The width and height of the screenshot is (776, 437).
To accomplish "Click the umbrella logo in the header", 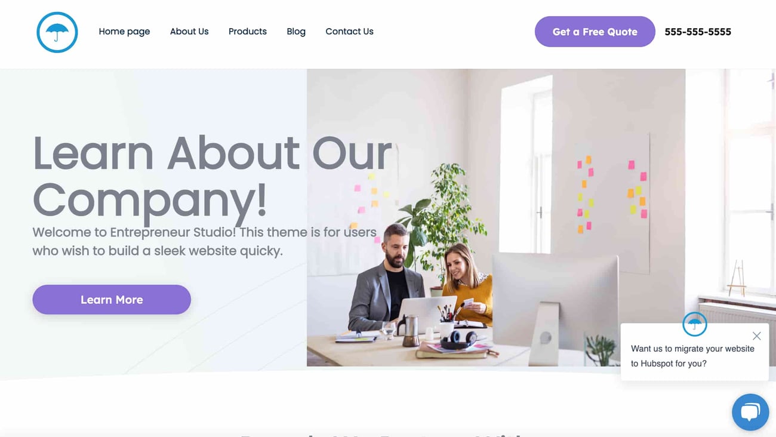I will (x=57, y=32).
